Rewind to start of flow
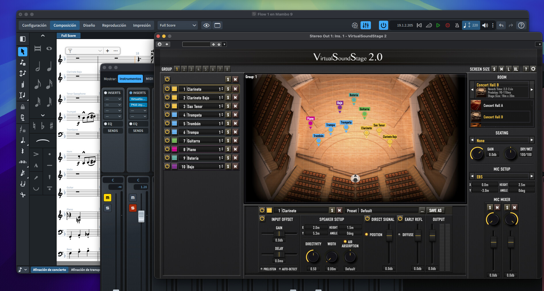The width and height of the screenshot is (544, 291). pos(419,25)
